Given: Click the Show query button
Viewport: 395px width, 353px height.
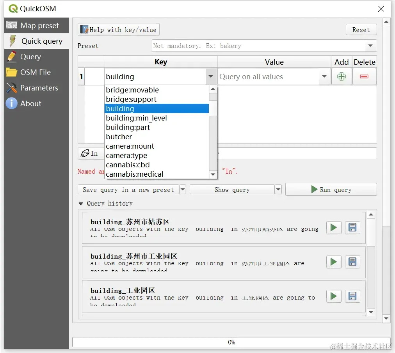Looking at the screenshot, I should click(232, 190).
